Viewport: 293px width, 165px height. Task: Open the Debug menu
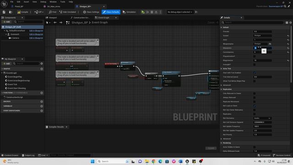[43, 2]
